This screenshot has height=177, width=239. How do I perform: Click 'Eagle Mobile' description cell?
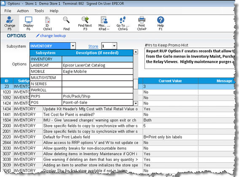(97, 71)
